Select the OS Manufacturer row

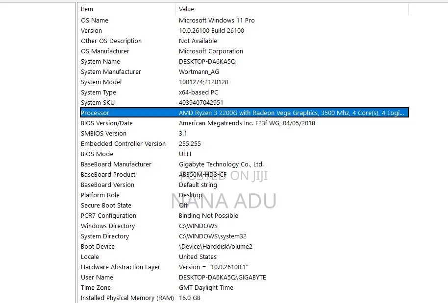pos(244,51)
